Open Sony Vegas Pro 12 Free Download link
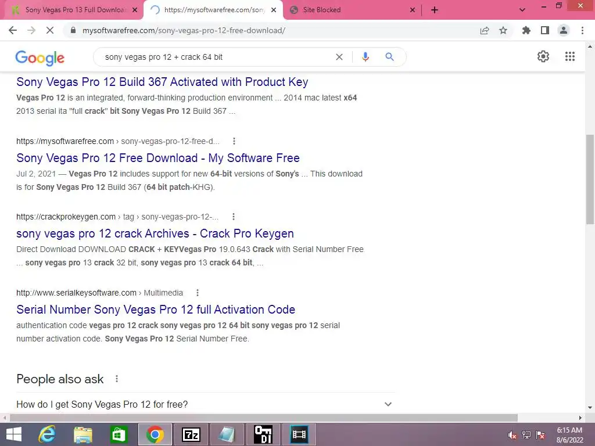595x446 pixels. pyautogui.click(x=158, y=158)
